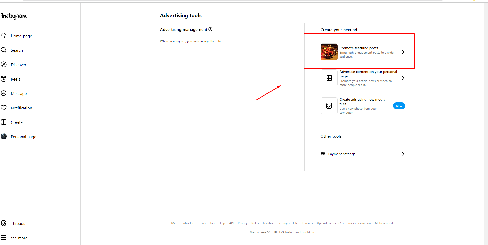The height and width of the screenshot is (245, 488).
Task: Open the Discover compass icon
Action: coord(4,65)
